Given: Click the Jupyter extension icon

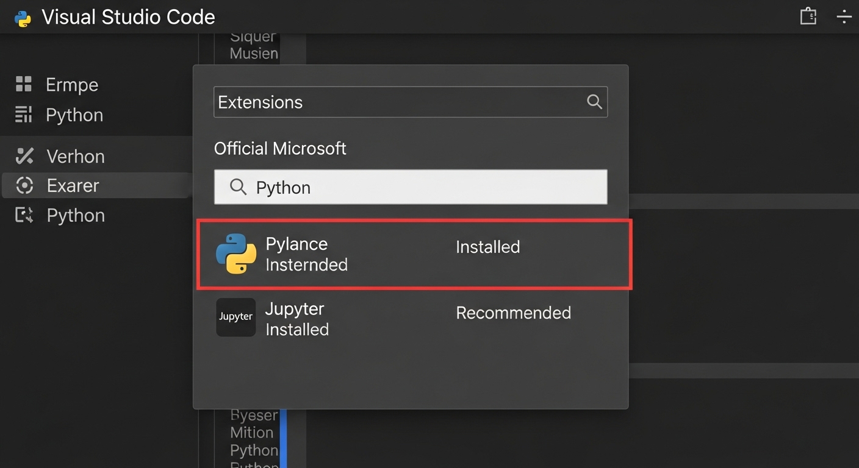Looking at the screenshot, I should click(235, 317).
